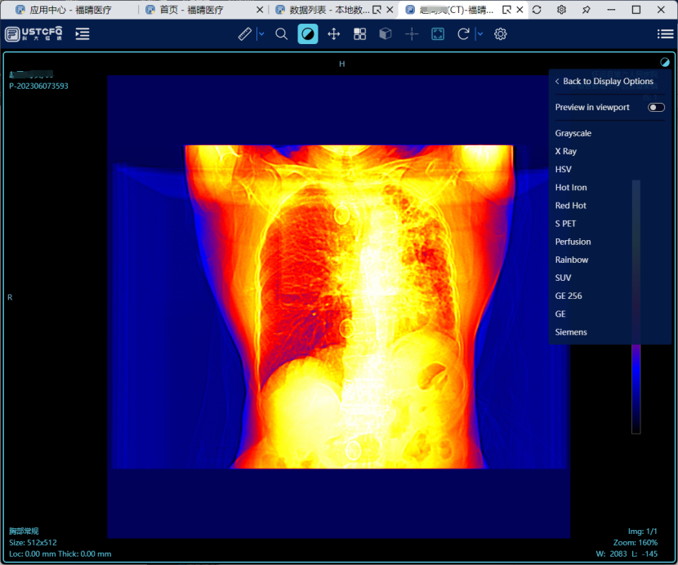Toggle the right side panel list
The image size is (678, 565).
(665, 34)
